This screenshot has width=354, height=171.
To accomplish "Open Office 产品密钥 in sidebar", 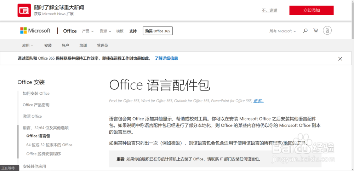I will [36, 105].
